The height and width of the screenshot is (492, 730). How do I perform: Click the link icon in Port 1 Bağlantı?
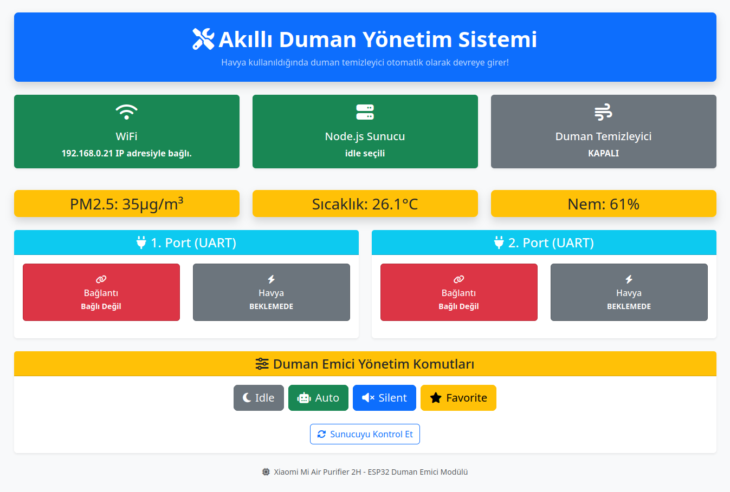click(x=101, y=279)
